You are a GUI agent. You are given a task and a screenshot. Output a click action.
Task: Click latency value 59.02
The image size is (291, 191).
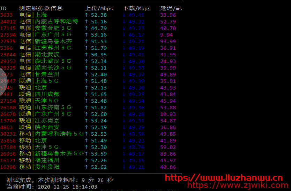pyautogui.click(x=168, y=147)
